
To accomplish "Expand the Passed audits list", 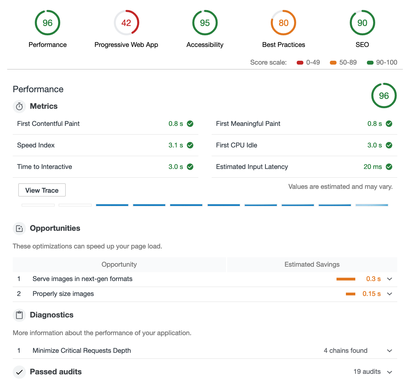I will pyautogui.click(x=390, y=372).
